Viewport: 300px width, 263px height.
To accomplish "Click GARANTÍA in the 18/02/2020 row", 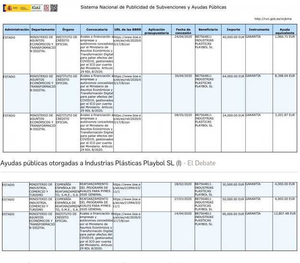I will [253, 184].
